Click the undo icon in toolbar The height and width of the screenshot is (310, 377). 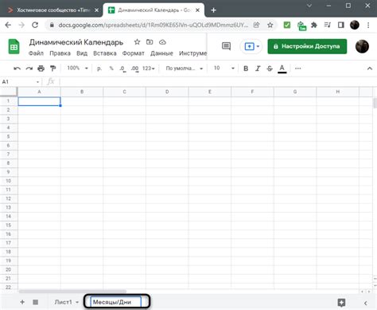click(17, 69)
